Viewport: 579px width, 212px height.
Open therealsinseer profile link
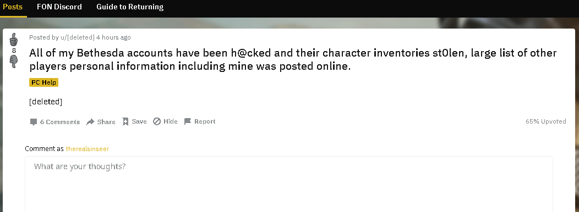pyautogui.click(x=88, y=149)
